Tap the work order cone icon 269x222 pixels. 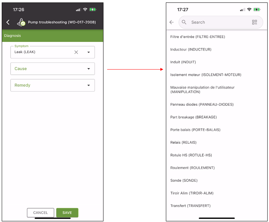click(21, 22)
